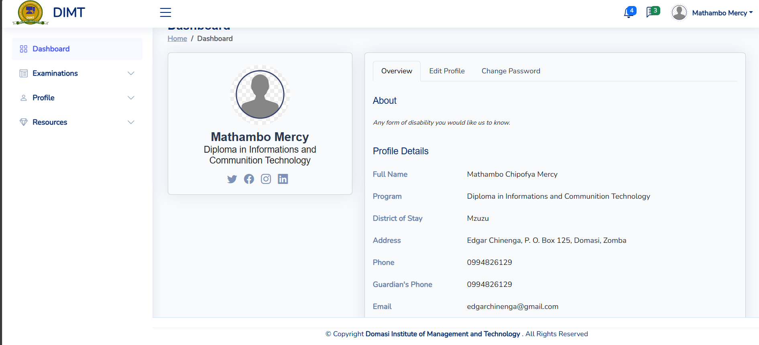Image resolution: width=759 pixels, height=345 pixels.
Task: Click the hamburger menu to toggle sidebar
Action: [165, 12]
